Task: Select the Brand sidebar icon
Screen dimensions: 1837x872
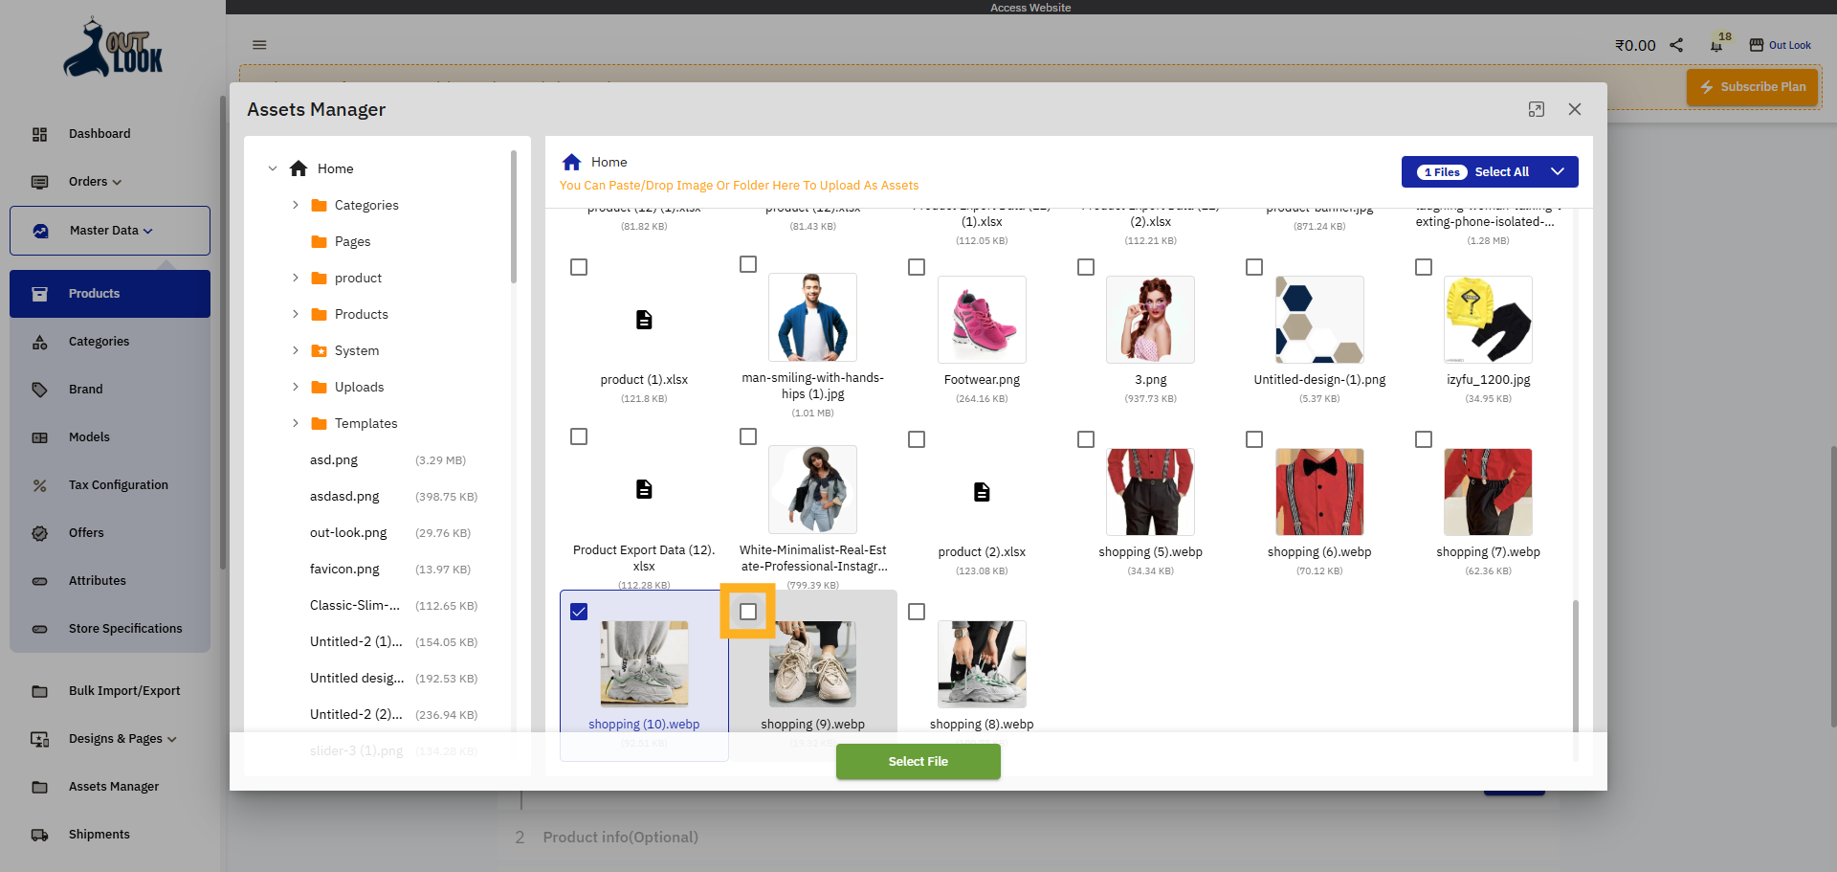Action: click(x=39, y=390)
